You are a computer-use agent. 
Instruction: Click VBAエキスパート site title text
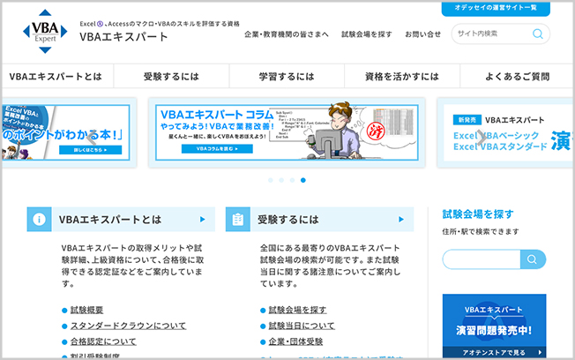(123, 37)
